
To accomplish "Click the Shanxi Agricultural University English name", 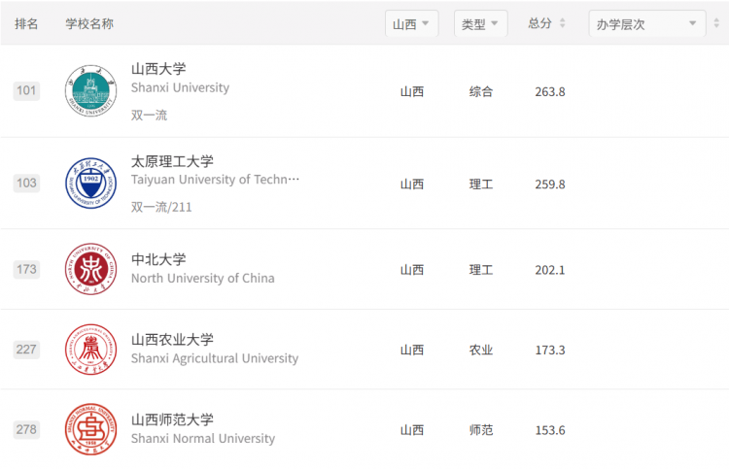I will [x=215, y=358].
